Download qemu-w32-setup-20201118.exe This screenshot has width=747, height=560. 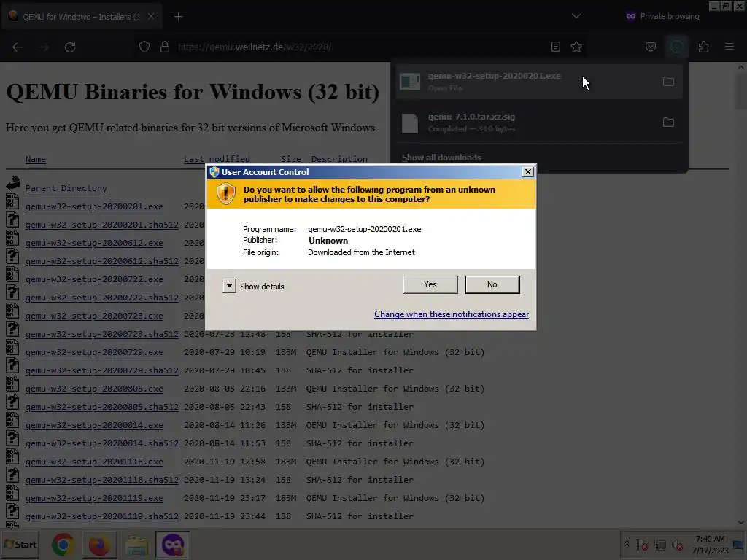click(x=94, y=462)
